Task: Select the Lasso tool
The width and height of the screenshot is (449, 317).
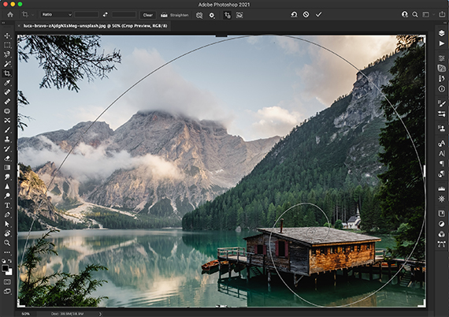Action: point(7,54)
